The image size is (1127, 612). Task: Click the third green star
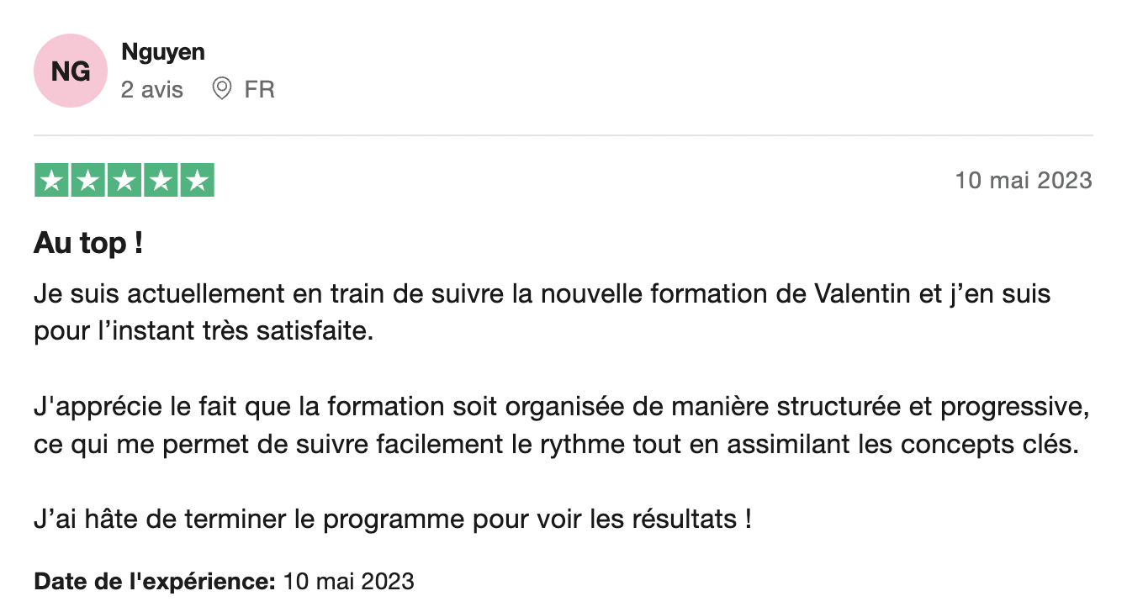(124, 181)
